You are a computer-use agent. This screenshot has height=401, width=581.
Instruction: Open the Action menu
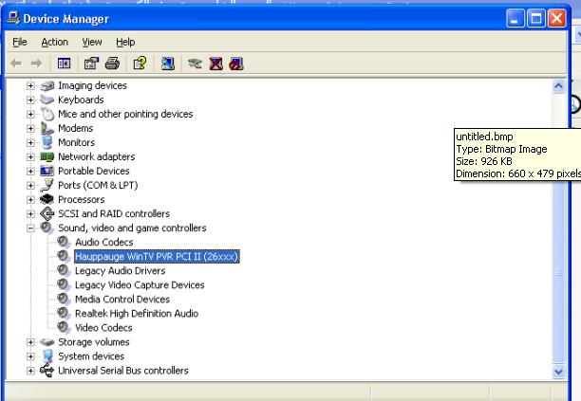click(x=54, y=42)
